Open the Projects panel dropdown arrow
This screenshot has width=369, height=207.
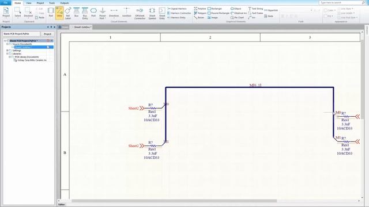48,27
